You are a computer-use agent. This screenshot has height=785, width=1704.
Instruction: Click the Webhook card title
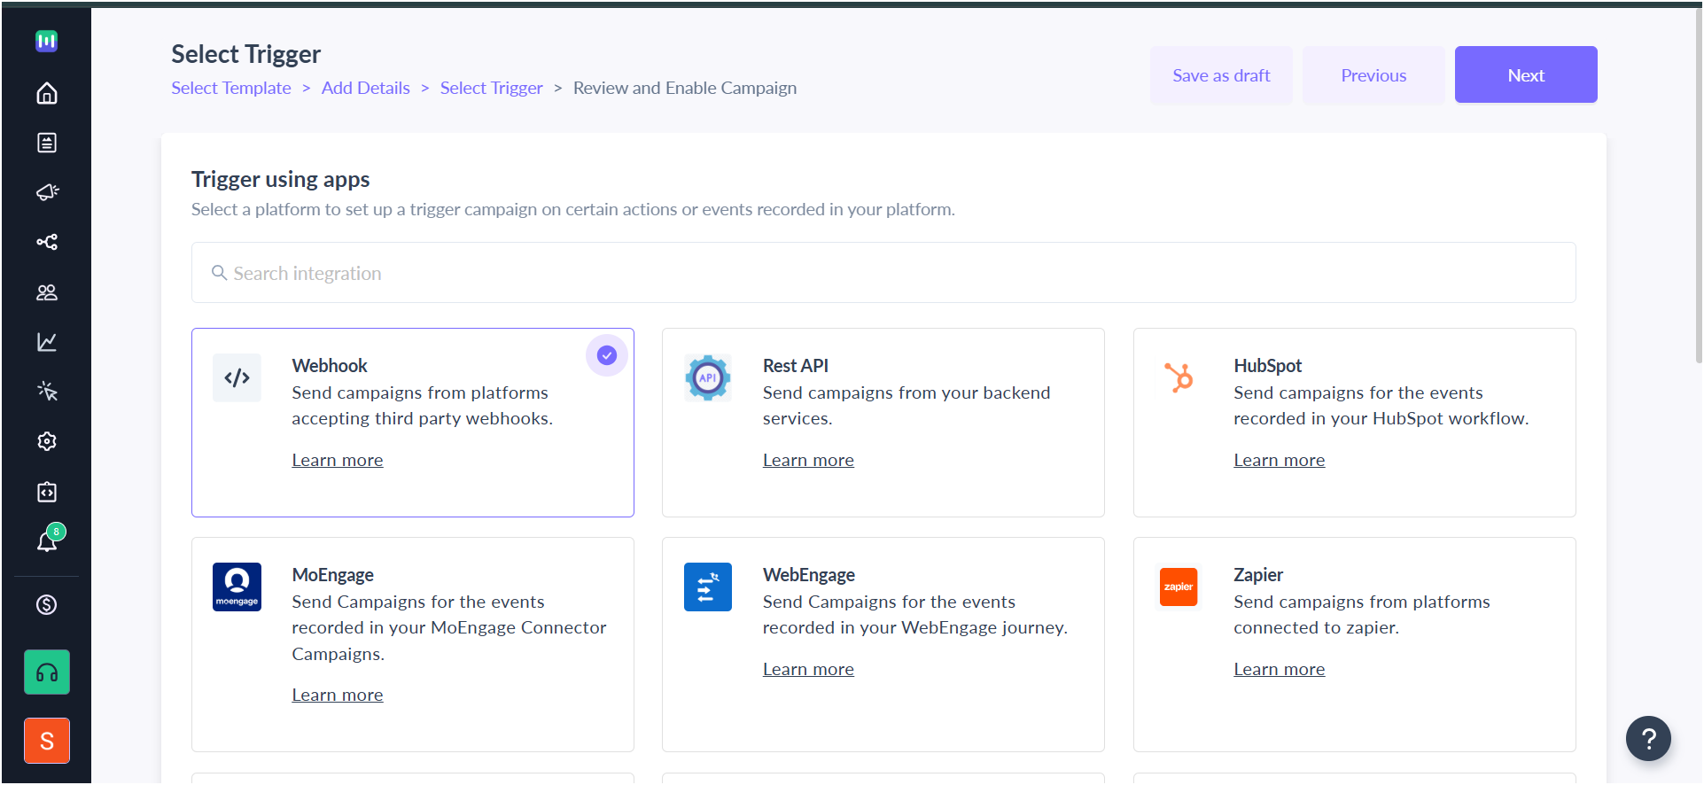(x=330, y=366)
